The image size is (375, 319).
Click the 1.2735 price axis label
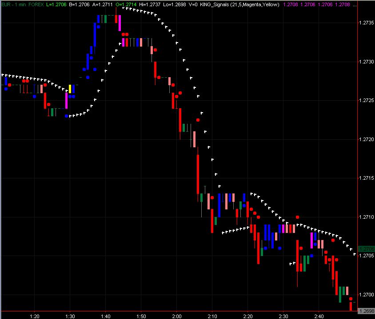point(367,23)
